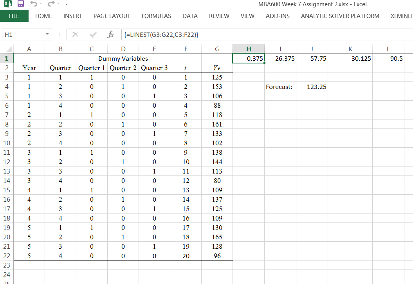413x284 pixels.
Task: Select t value 20 in row 22
Action: [186, 256]
